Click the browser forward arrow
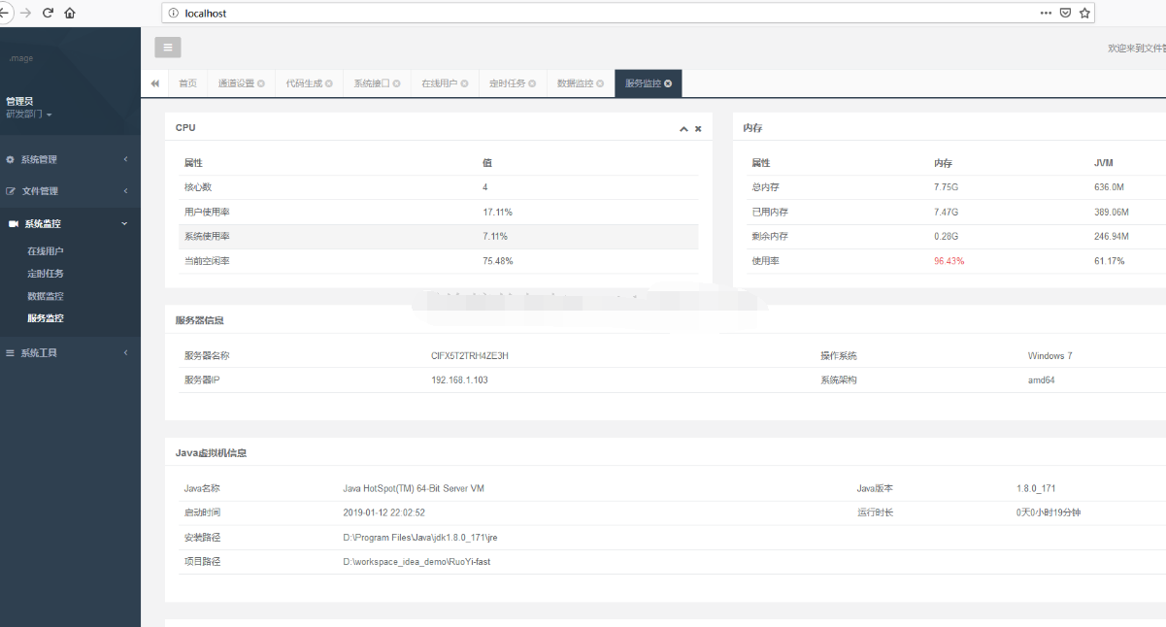The height and width of the screenshot is (627, 1166). 25,13
